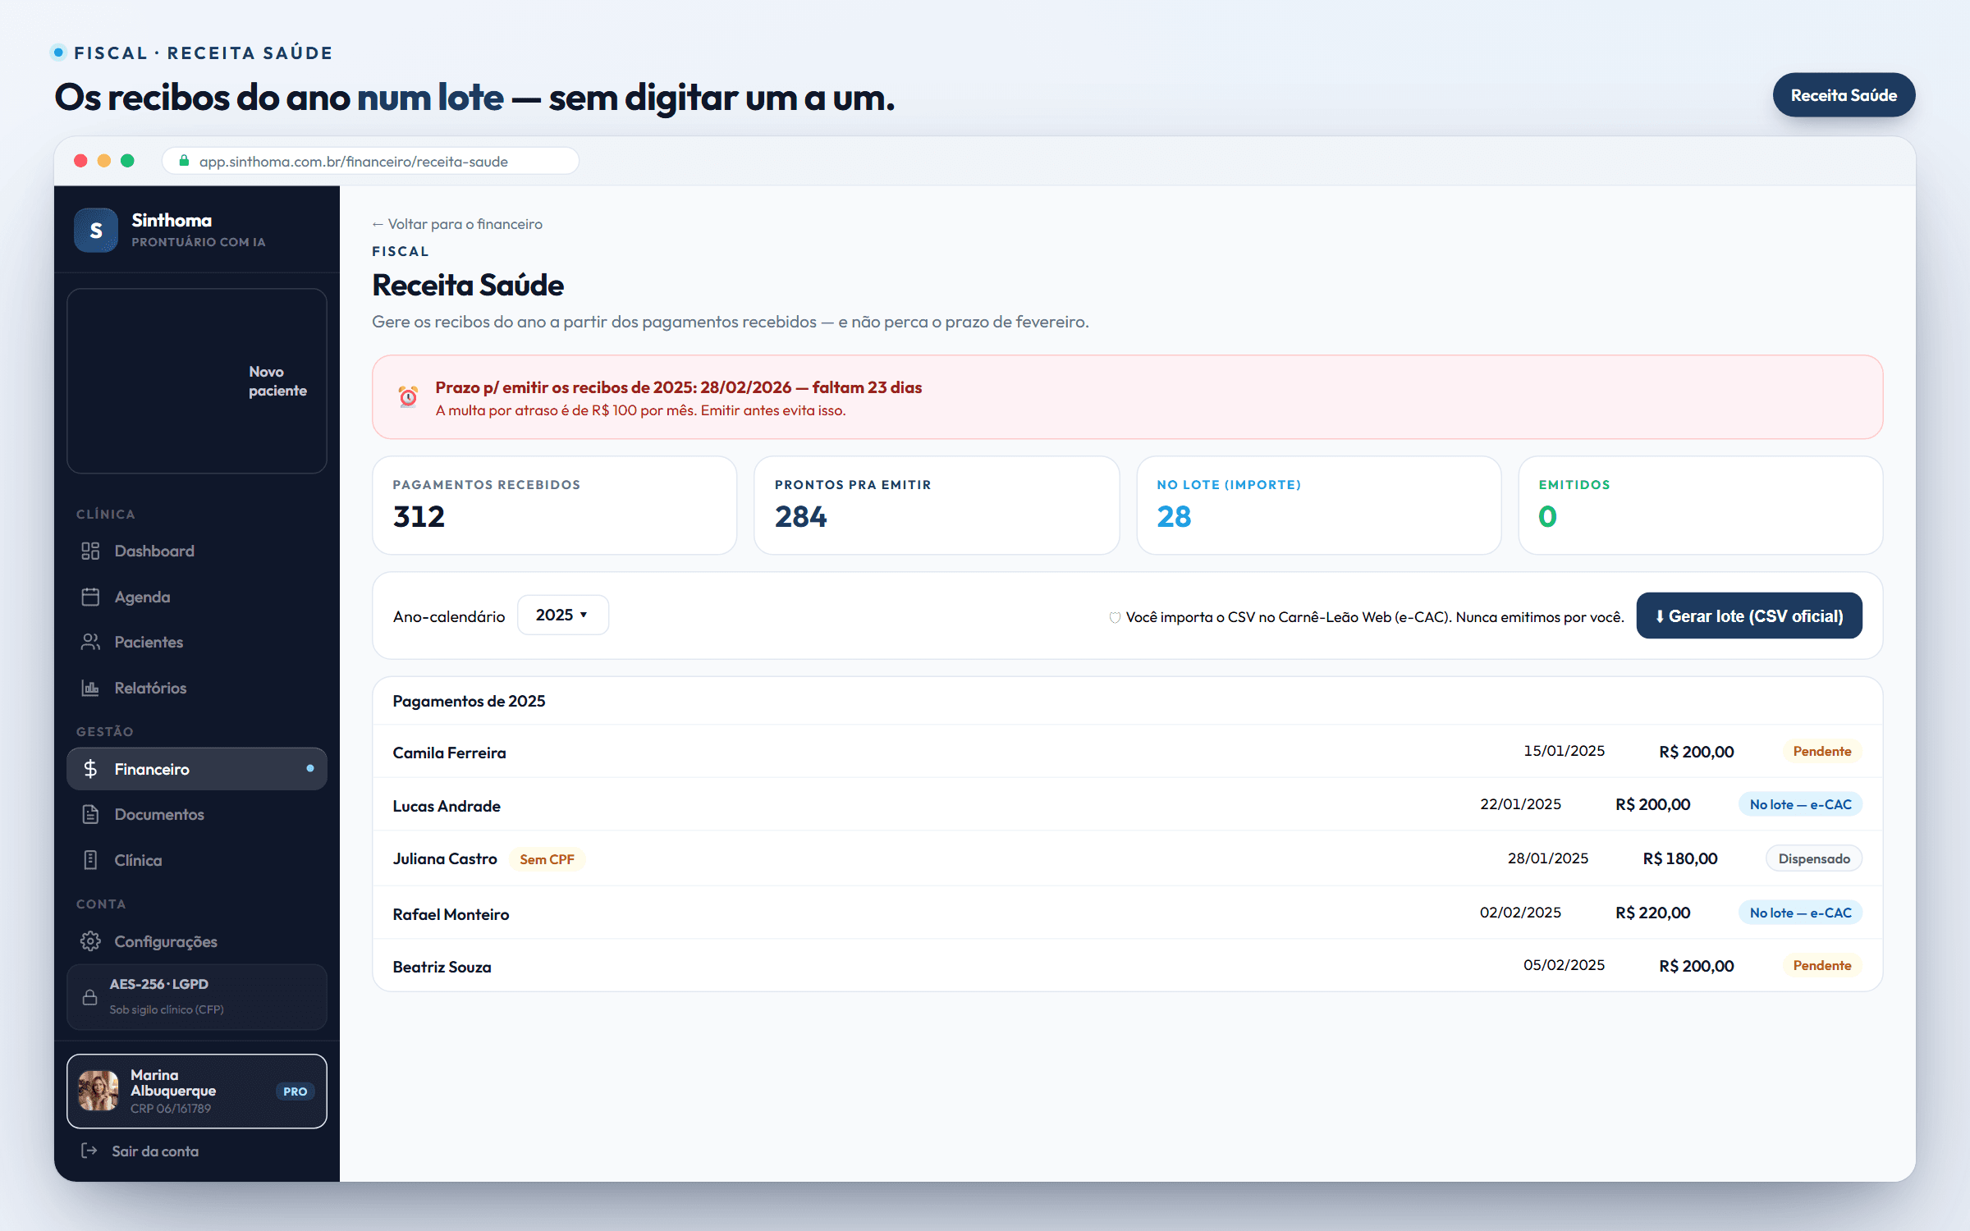Click the Sair da conta logout icon
Screen dimensions: 1970x1231
89,1151
